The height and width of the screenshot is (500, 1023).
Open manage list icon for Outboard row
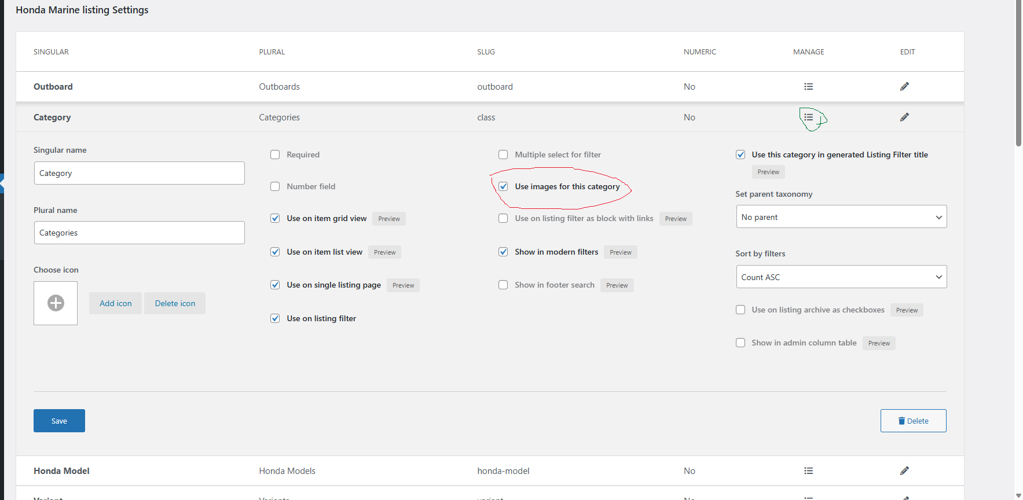click(x=808, y=87)
